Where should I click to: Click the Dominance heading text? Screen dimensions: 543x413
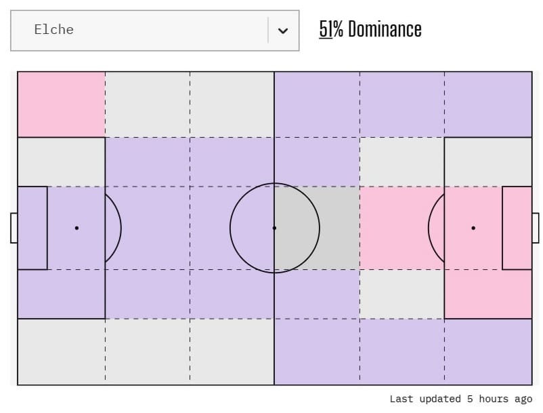(384, 29)
